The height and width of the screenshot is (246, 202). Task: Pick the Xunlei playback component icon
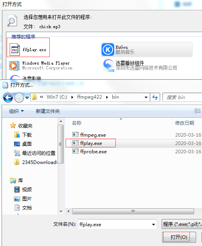[x=108, y=65]
